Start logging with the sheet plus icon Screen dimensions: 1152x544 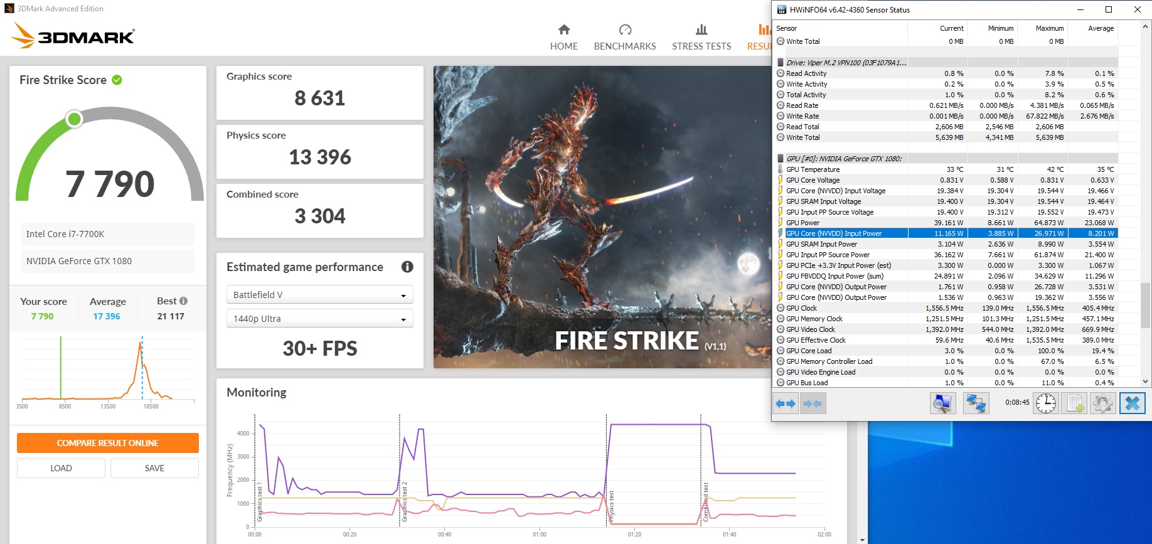point(1075,403)
